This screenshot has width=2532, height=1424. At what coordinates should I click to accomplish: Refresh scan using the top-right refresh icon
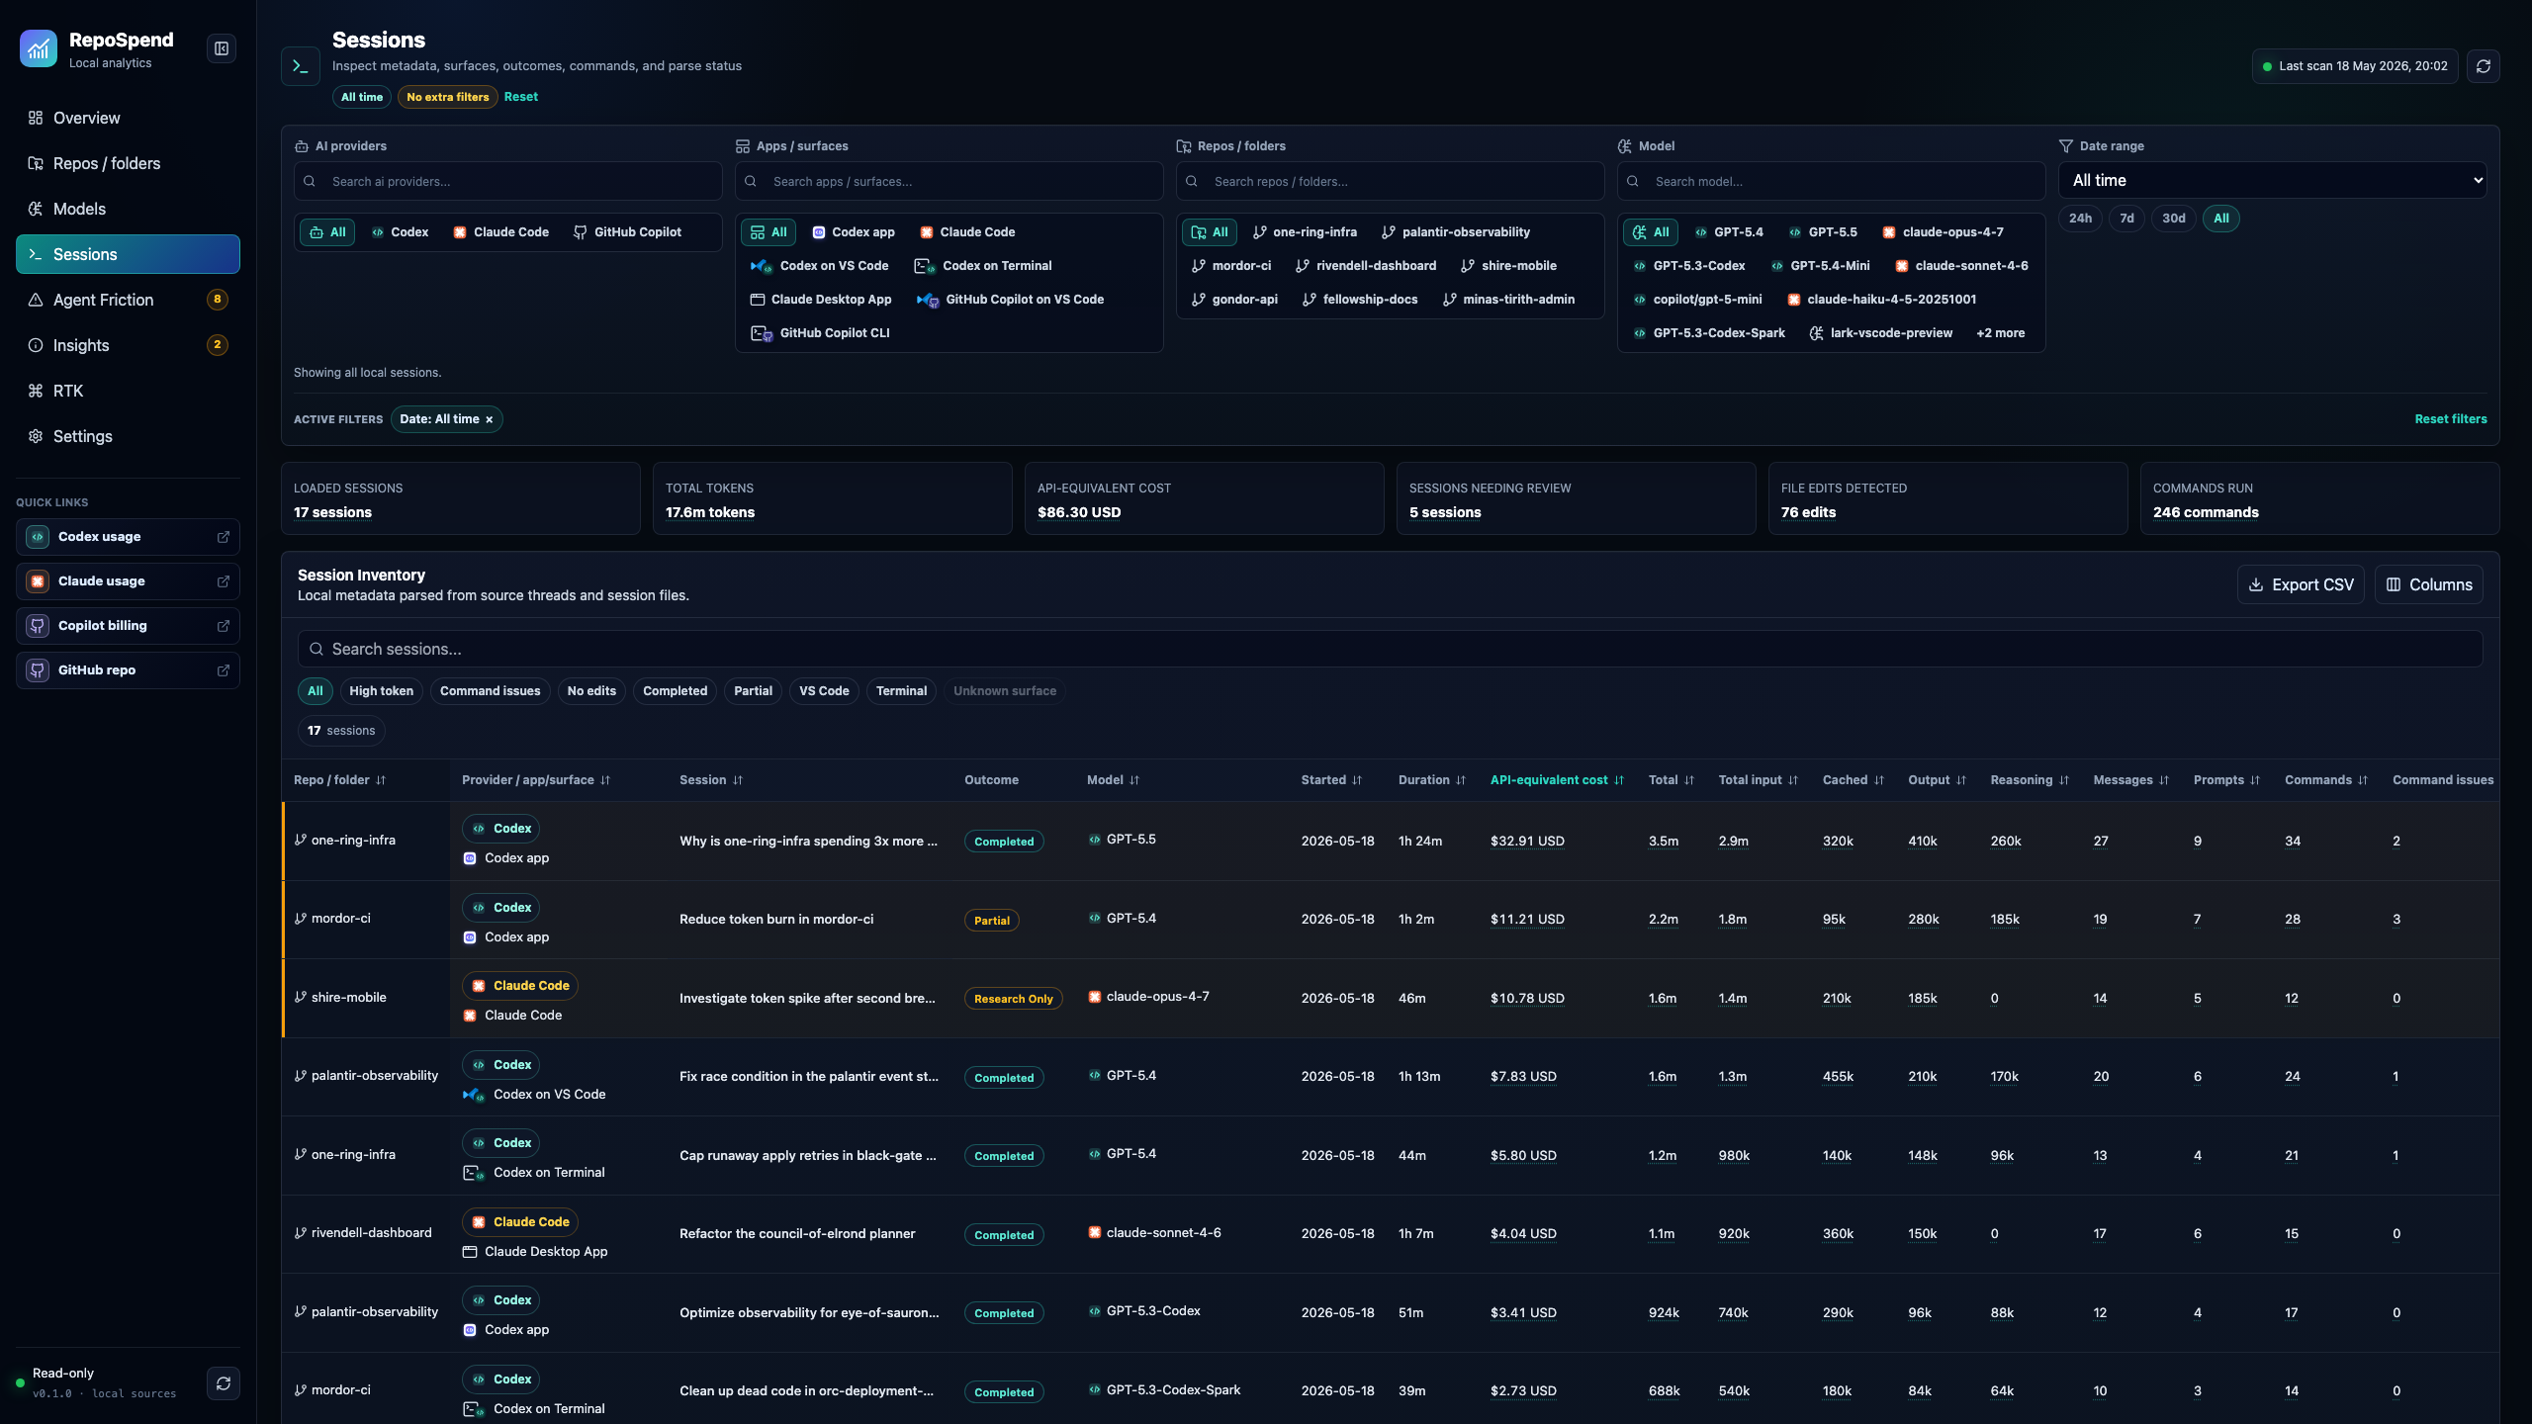click(2484, 66)
